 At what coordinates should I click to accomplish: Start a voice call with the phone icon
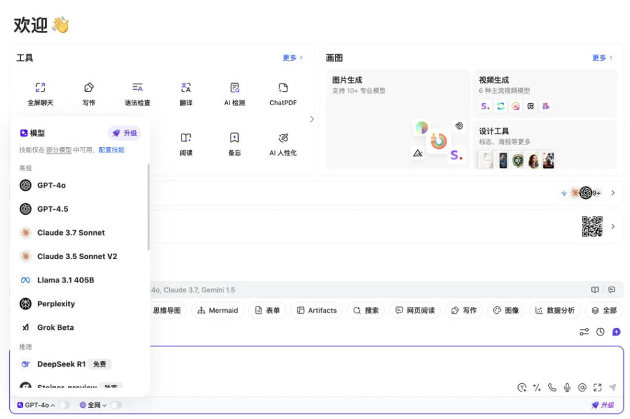click(552, 388)
